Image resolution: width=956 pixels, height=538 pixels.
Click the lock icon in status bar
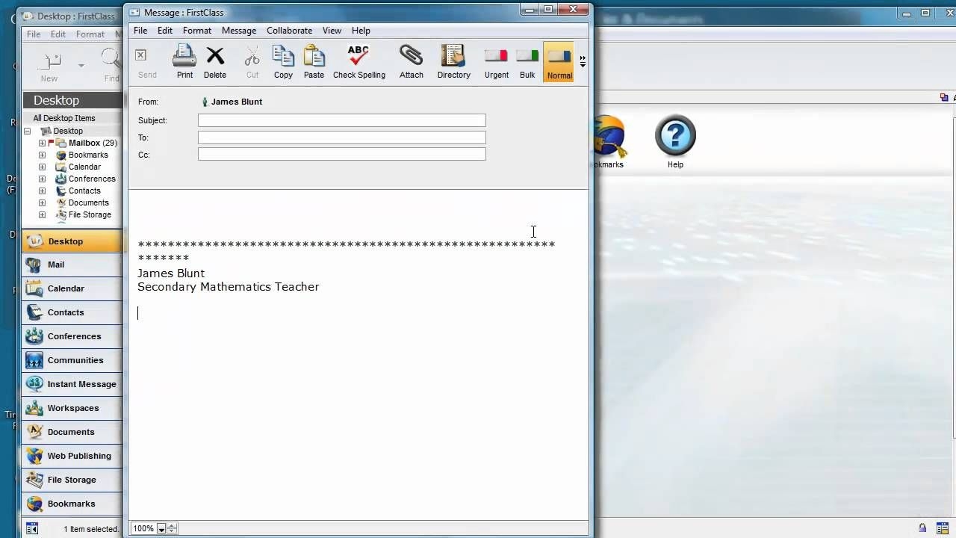[x=922, y=528]
